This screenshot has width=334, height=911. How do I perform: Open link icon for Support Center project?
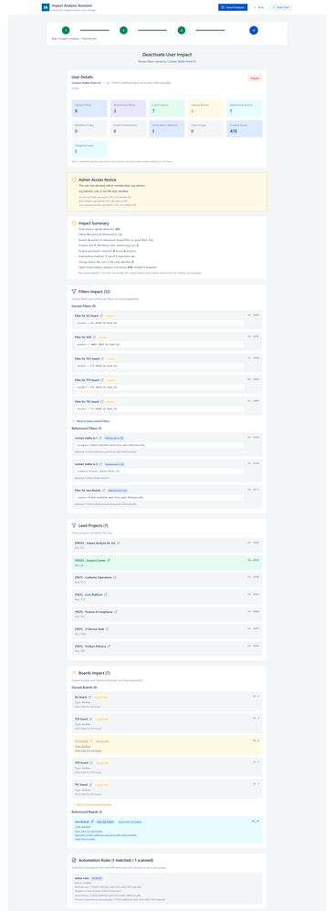pyautogui.click(x=109, y=560)
